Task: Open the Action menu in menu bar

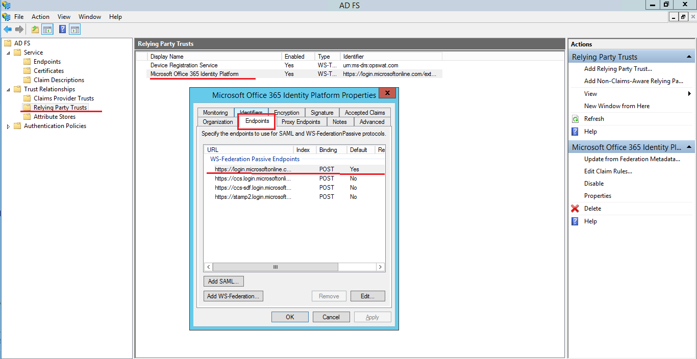Action: coord(40,17)
